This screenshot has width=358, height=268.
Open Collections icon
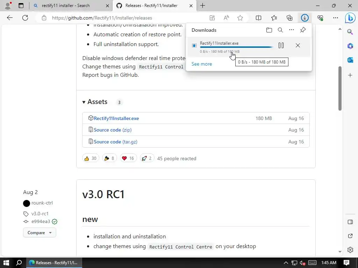(x=289, y=18)
